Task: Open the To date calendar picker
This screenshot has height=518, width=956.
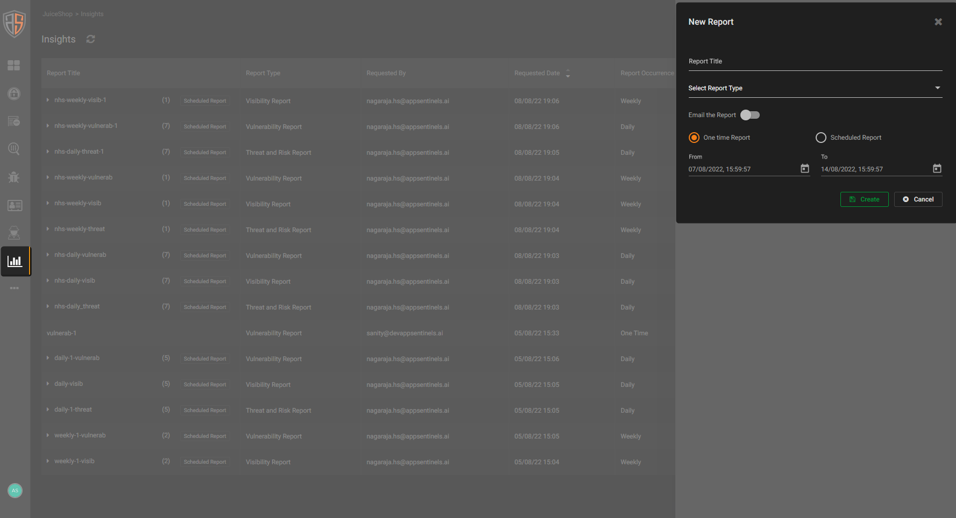Action: click(x=937, y=169)
